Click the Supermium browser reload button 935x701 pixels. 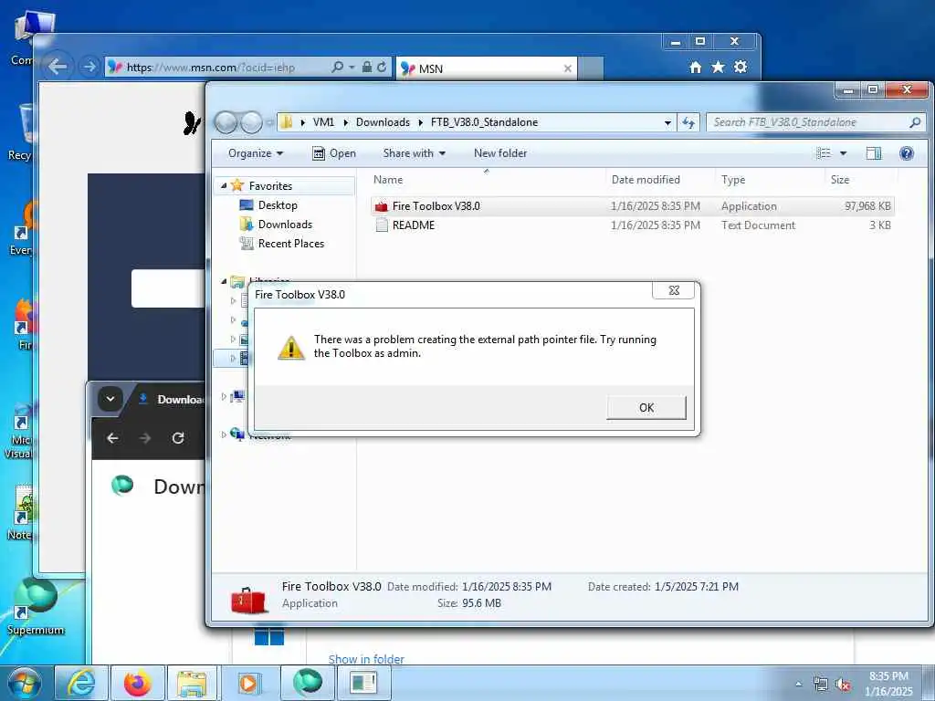178,438
